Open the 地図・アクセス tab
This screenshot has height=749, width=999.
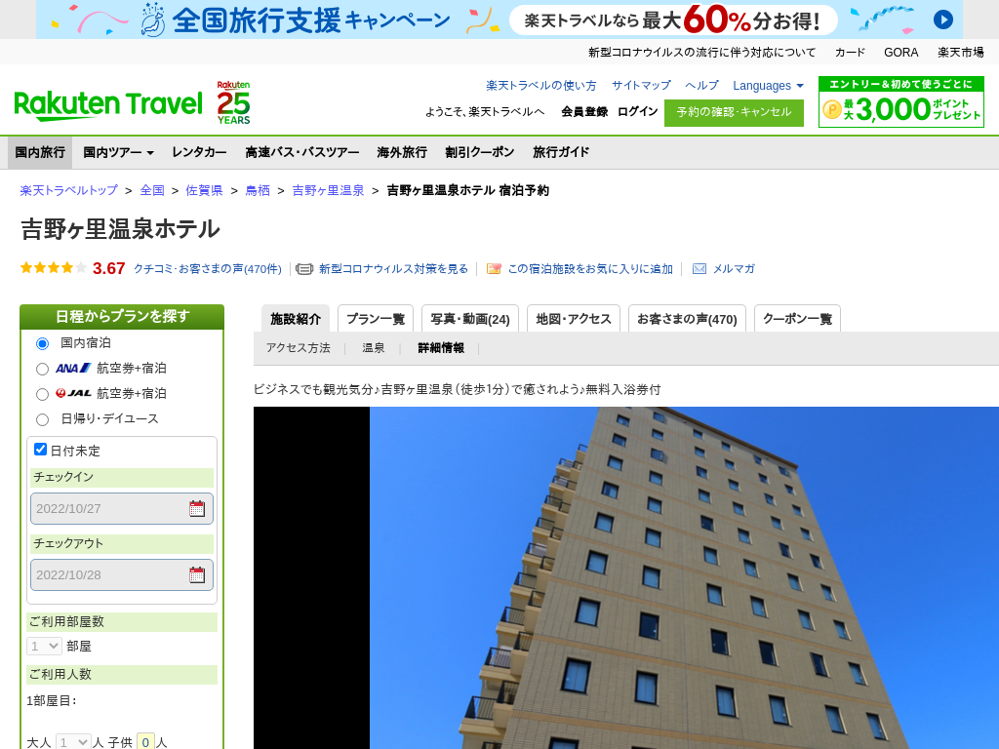pyautogui.click(x=574, y=319)
